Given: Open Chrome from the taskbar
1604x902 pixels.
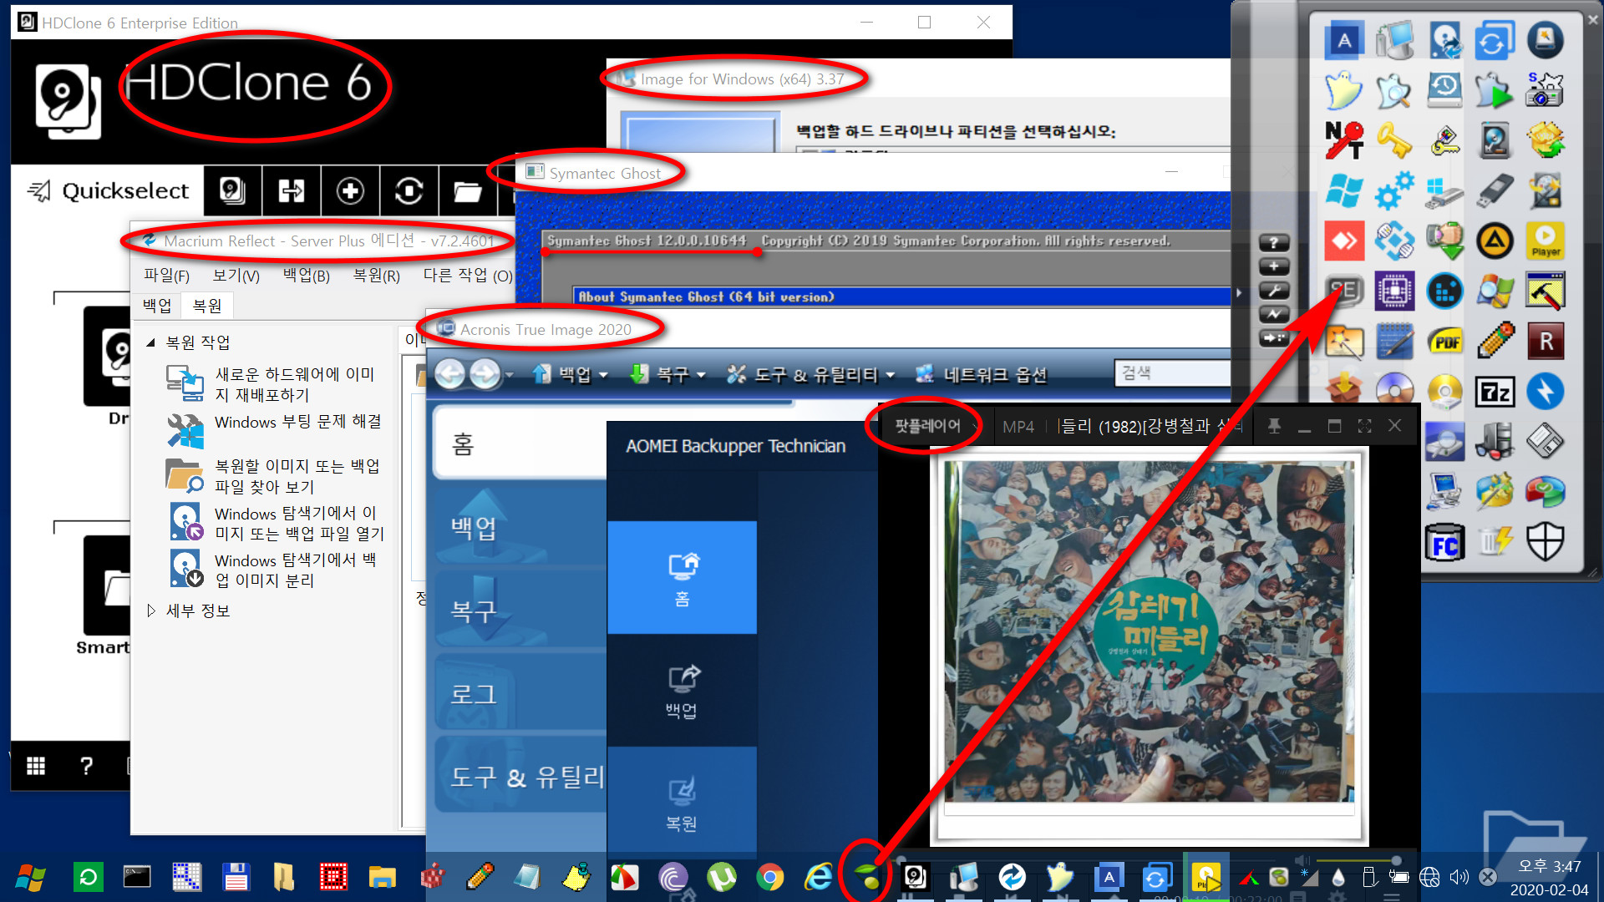Looking at the screenshot, I should click(x=769, y=878).
